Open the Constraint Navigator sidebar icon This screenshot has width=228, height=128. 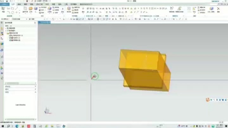(2, 34)
